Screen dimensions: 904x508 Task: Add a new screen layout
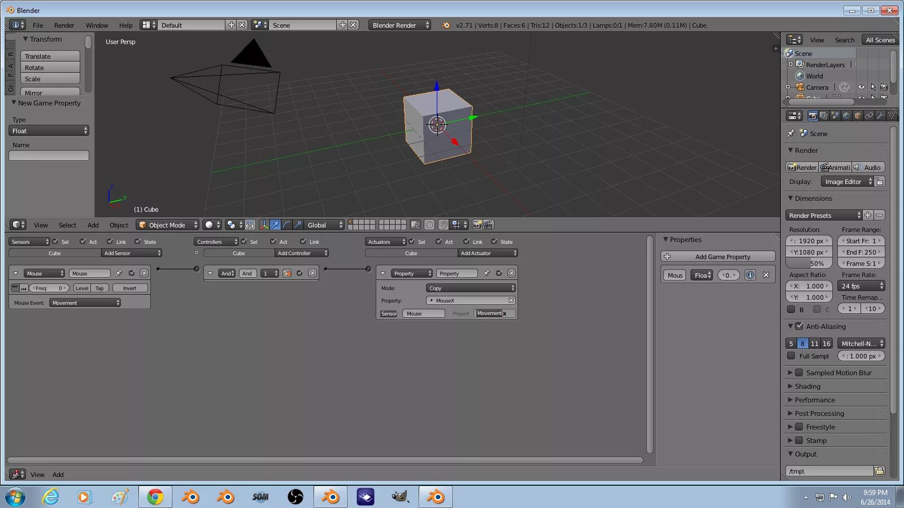coord(231,25)
